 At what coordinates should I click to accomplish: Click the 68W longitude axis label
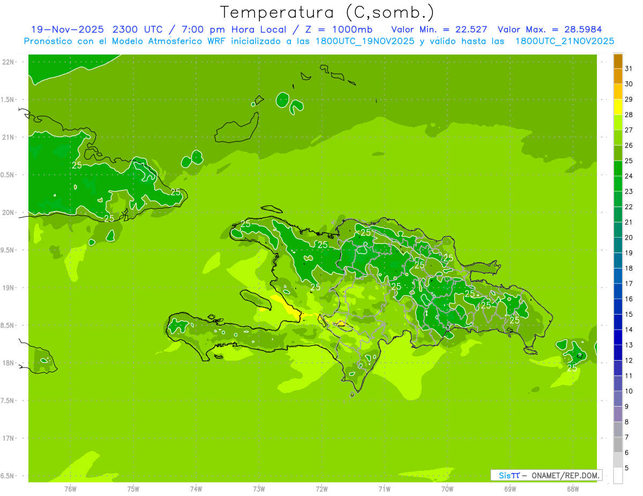(572, 489)
